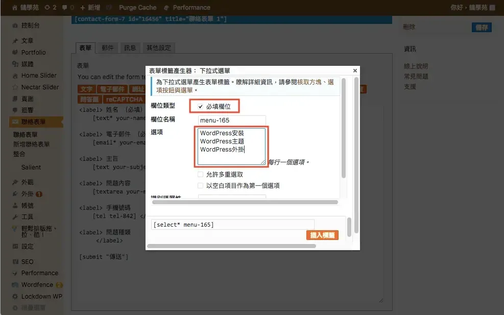Screen dimensions: 504x315
Task: Click the plus icon for adding new content
Action: click(x=83, y=7)
